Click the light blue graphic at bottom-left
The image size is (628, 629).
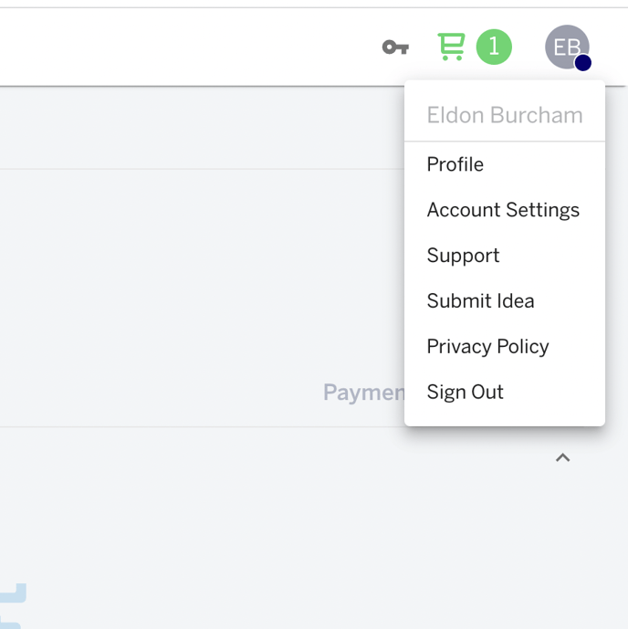(x=13, y=592)
